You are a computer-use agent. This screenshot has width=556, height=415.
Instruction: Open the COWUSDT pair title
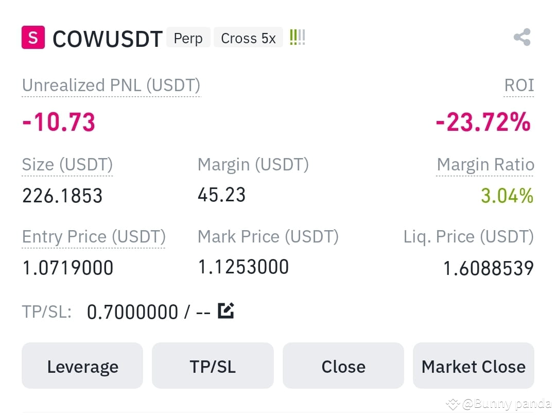pyautogui.click(x=108, y=38)
